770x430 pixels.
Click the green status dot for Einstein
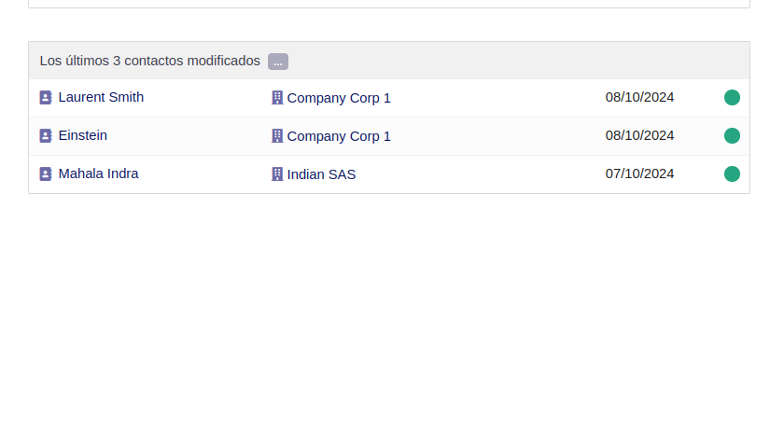732,135
